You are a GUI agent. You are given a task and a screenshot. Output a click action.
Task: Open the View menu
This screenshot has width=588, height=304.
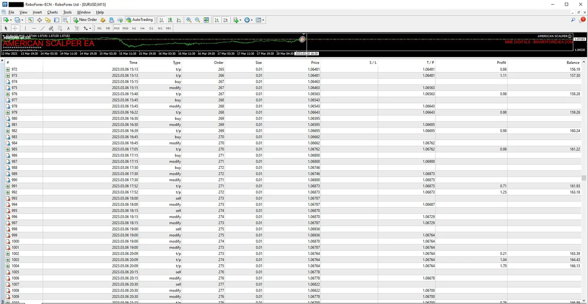point(23,12)
